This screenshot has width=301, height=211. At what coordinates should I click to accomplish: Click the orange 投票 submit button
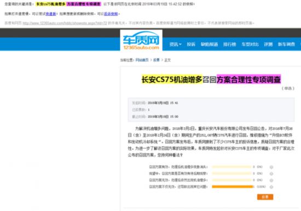[265, 197]
